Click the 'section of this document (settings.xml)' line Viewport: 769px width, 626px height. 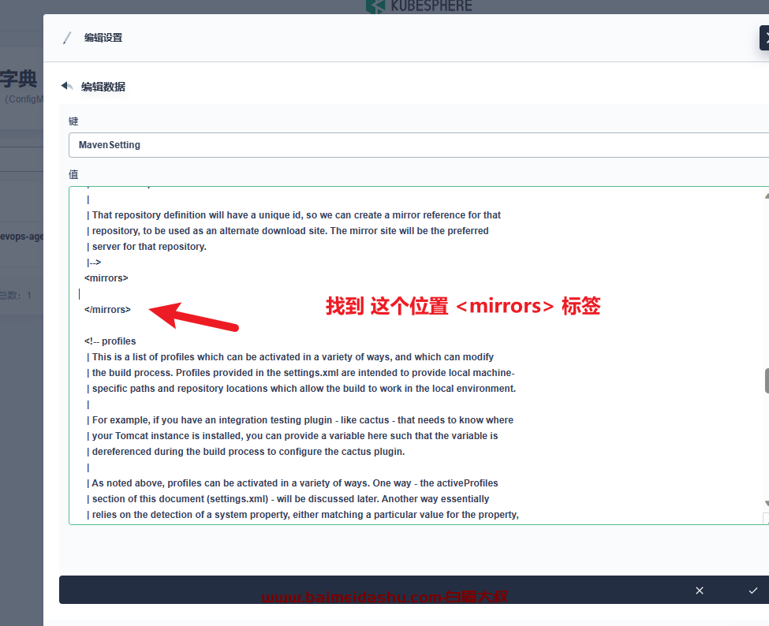click(x=288, y=499)
